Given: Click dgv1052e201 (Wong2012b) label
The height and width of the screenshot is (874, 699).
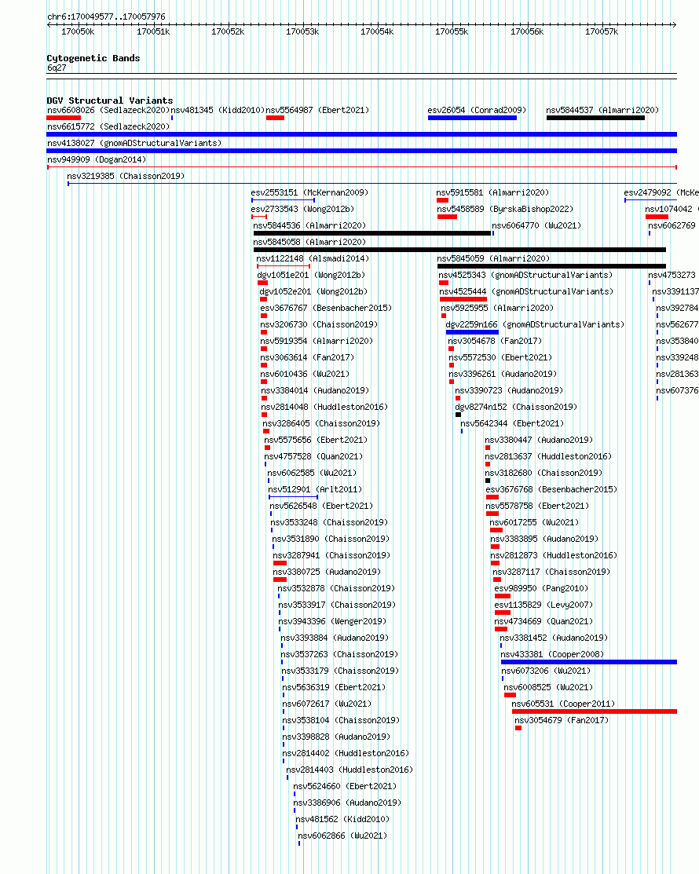Looking at the screenshot, I should 313,291.
